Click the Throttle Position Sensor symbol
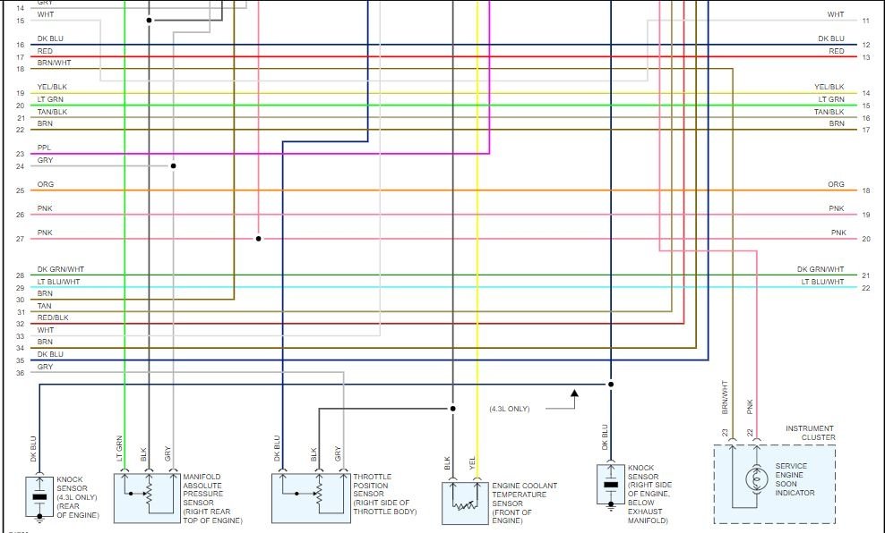The image size is (885, 533). [311, 498]
